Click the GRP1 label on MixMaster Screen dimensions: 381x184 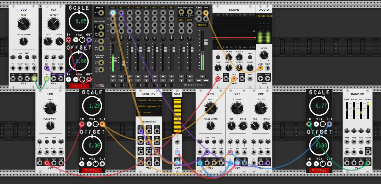click(x=181, y=20)
